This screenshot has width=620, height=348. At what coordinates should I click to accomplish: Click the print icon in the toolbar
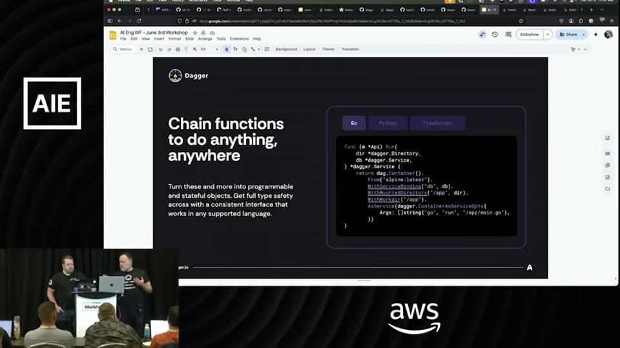tap(178, 50)
